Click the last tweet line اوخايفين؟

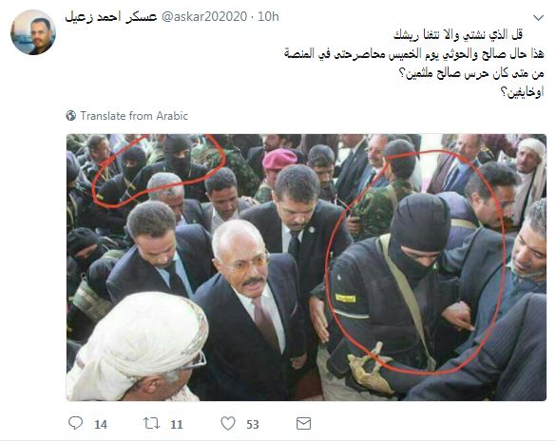[522, 92]
